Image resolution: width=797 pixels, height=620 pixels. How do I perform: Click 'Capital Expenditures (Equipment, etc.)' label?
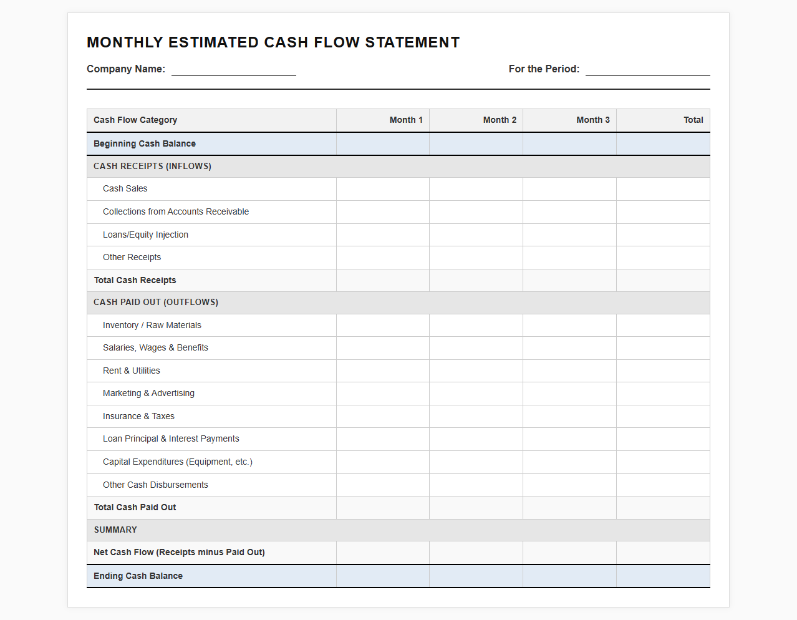pos(178,462)
